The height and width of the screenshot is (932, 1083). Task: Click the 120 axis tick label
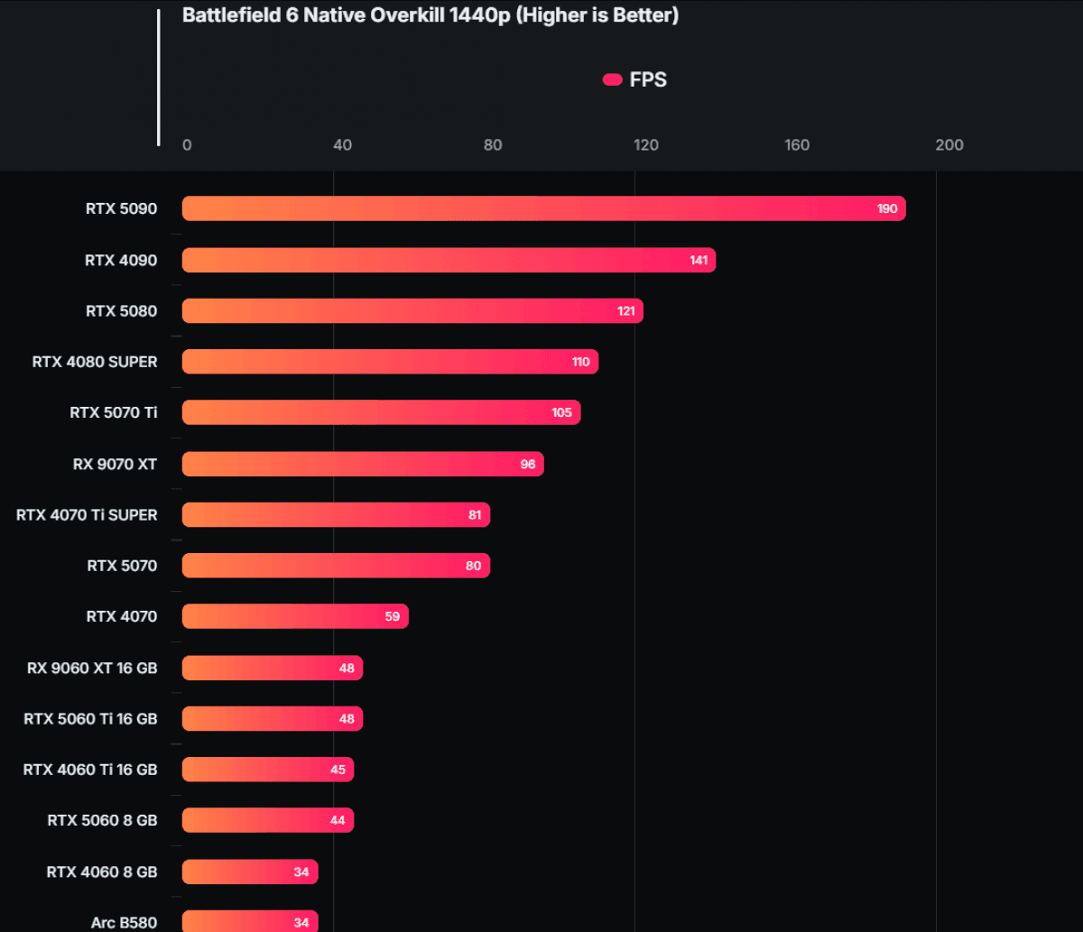pyautogui.click(x=645, y=145)
